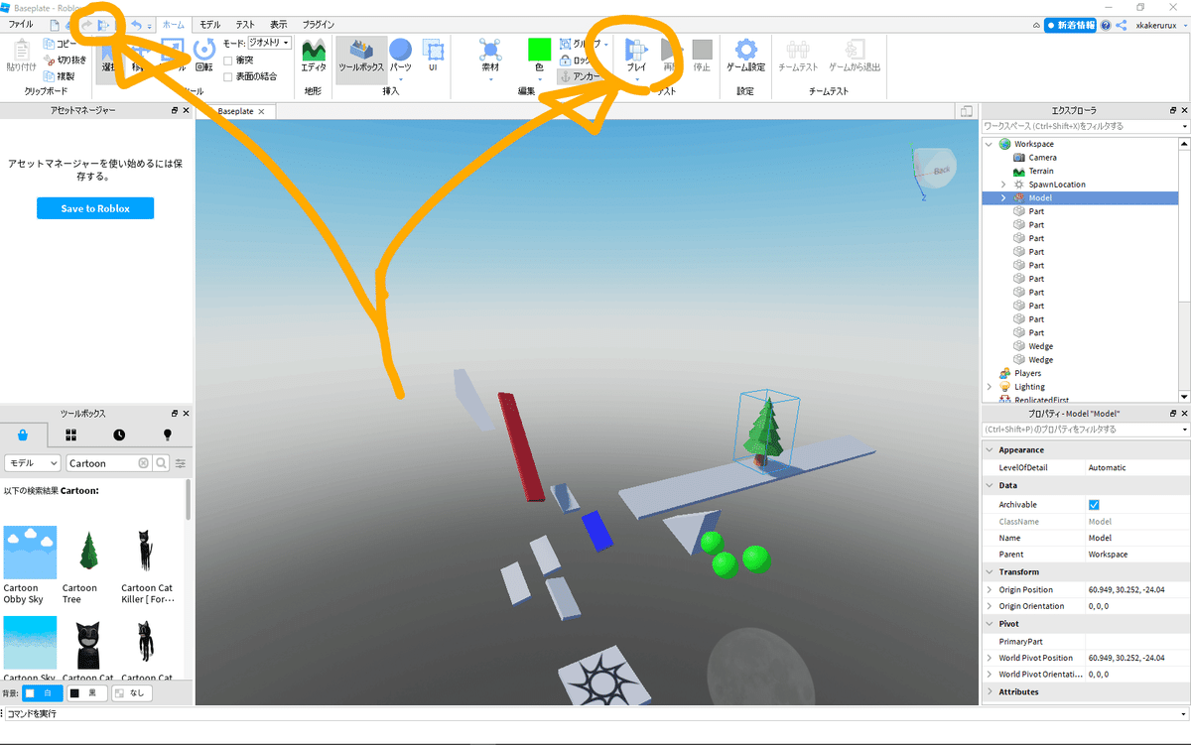Switch to the プラグイン ribbon tab
The width and height of the screenshot is (1191, 745).
coord(318,24)
